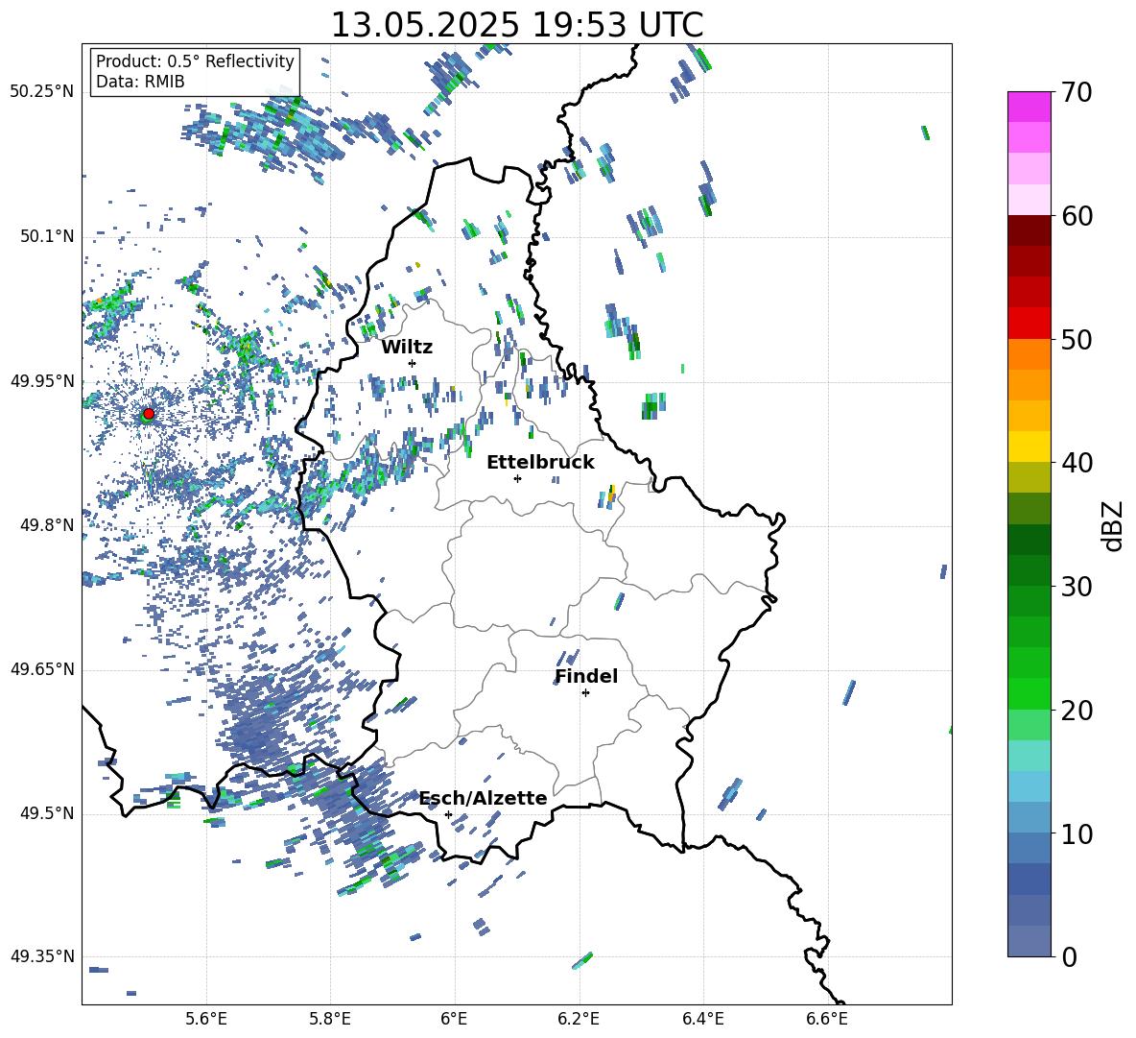The image size is (1136, 1038).
Task: Click the Wiltz city label
Action: [x=407, y=348]
